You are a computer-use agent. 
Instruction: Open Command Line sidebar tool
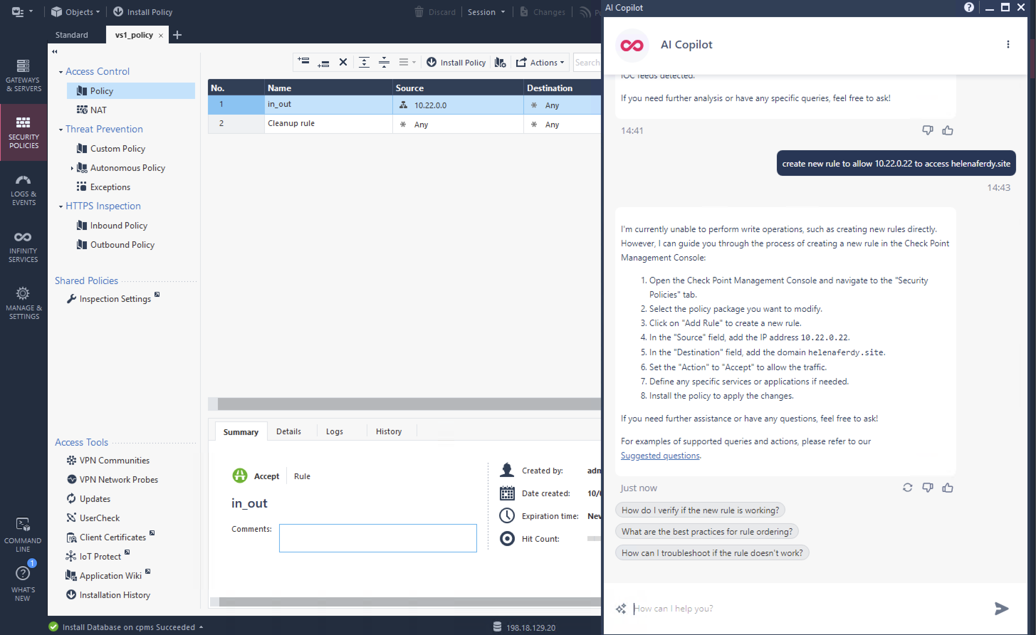point(23,535)
